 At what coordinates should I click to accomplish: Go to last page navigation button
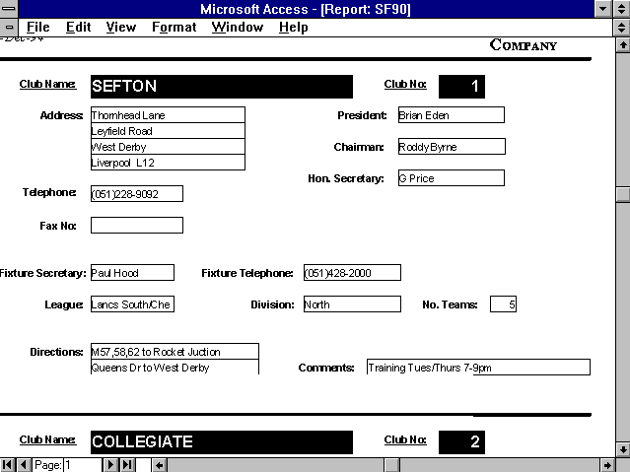[x=127, y=465]
